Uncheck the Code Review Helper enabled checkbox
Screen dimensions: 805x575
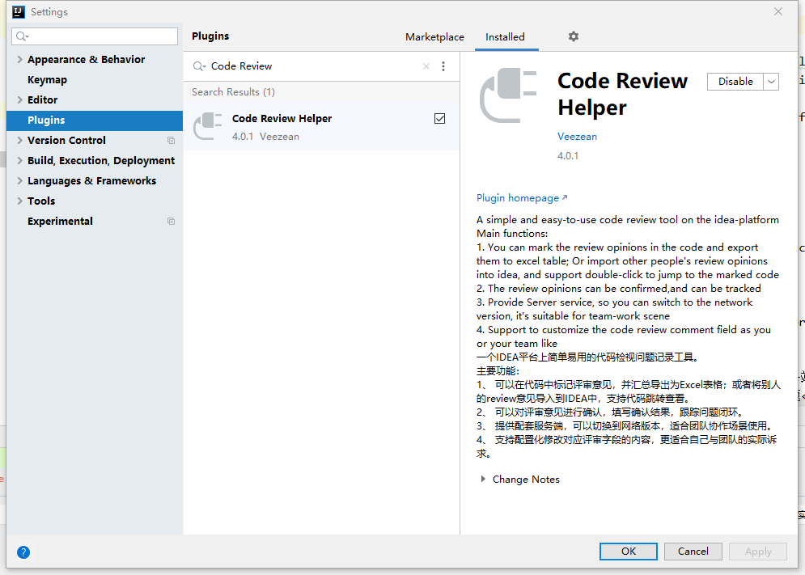pyautogui.click(x=439, y=119)
